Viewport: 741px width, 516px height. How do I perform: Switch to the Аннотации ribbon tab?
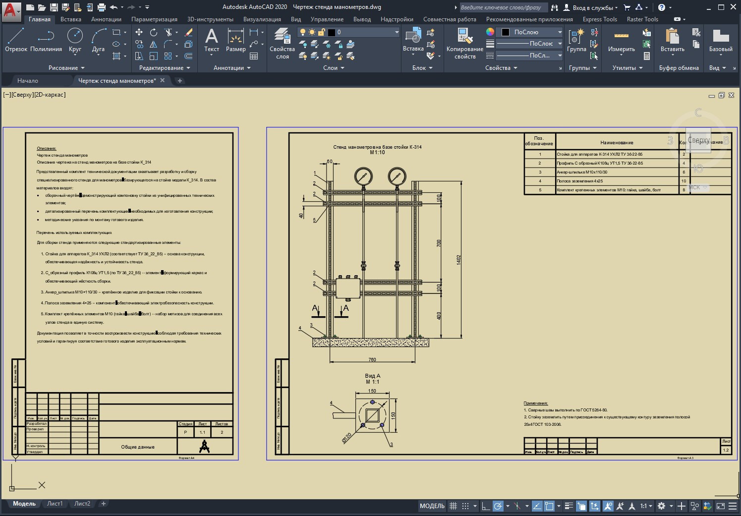(106, 19)
